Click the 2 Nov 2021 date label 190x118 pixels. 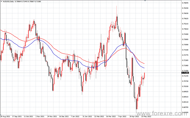coord(40,116)
